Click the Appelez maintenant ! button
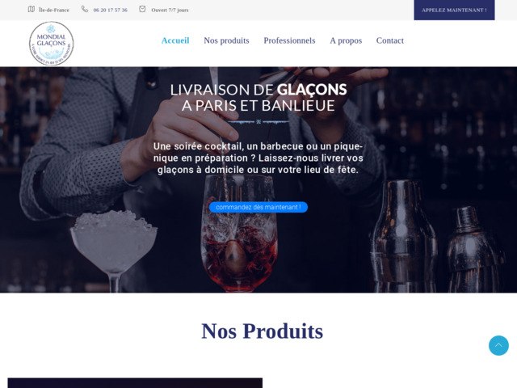This screenshot has height=388, width=517. tap(454, 10)
